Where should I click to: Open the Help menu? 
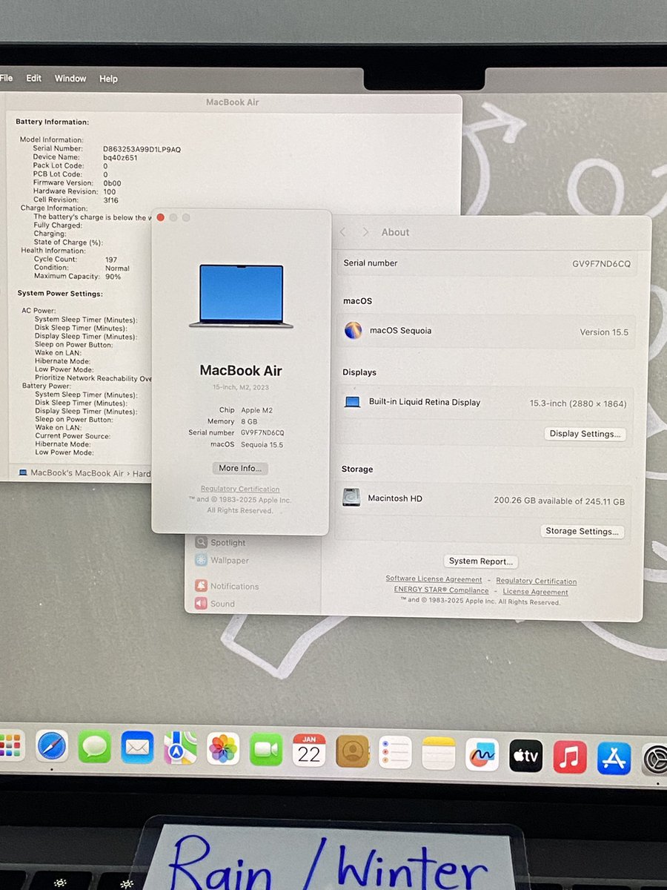coord(108,79)
